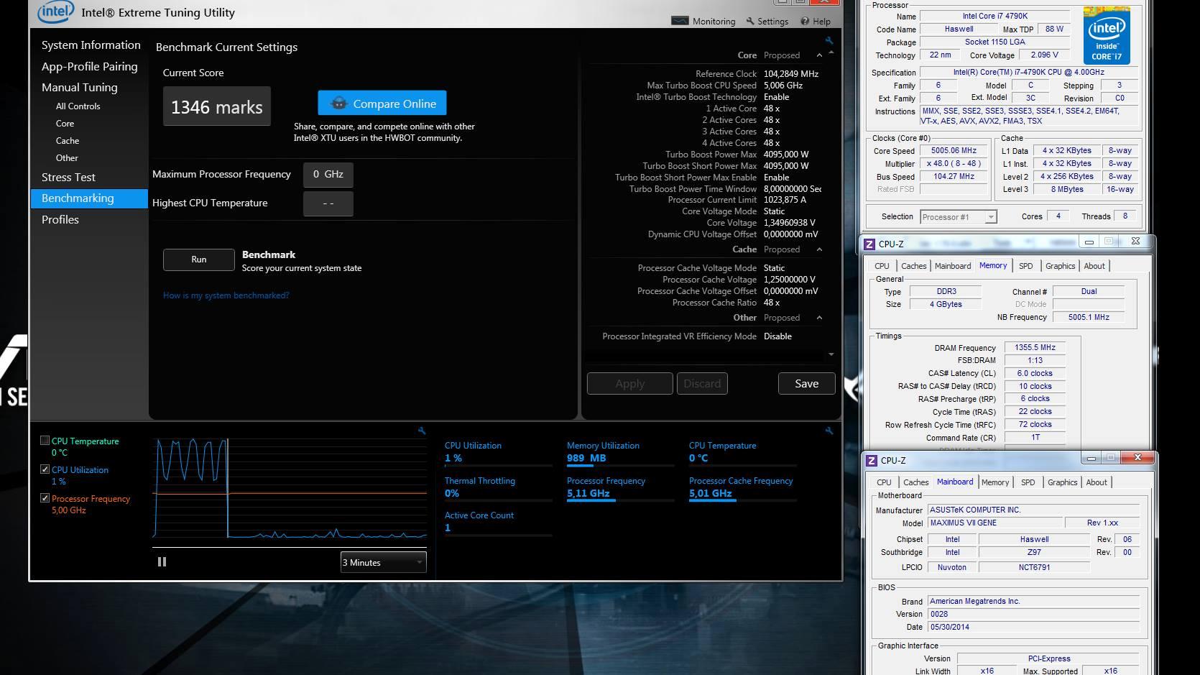Click wrench icon above Core Proposed settings
1200x675 pixels.
point(829,40)
